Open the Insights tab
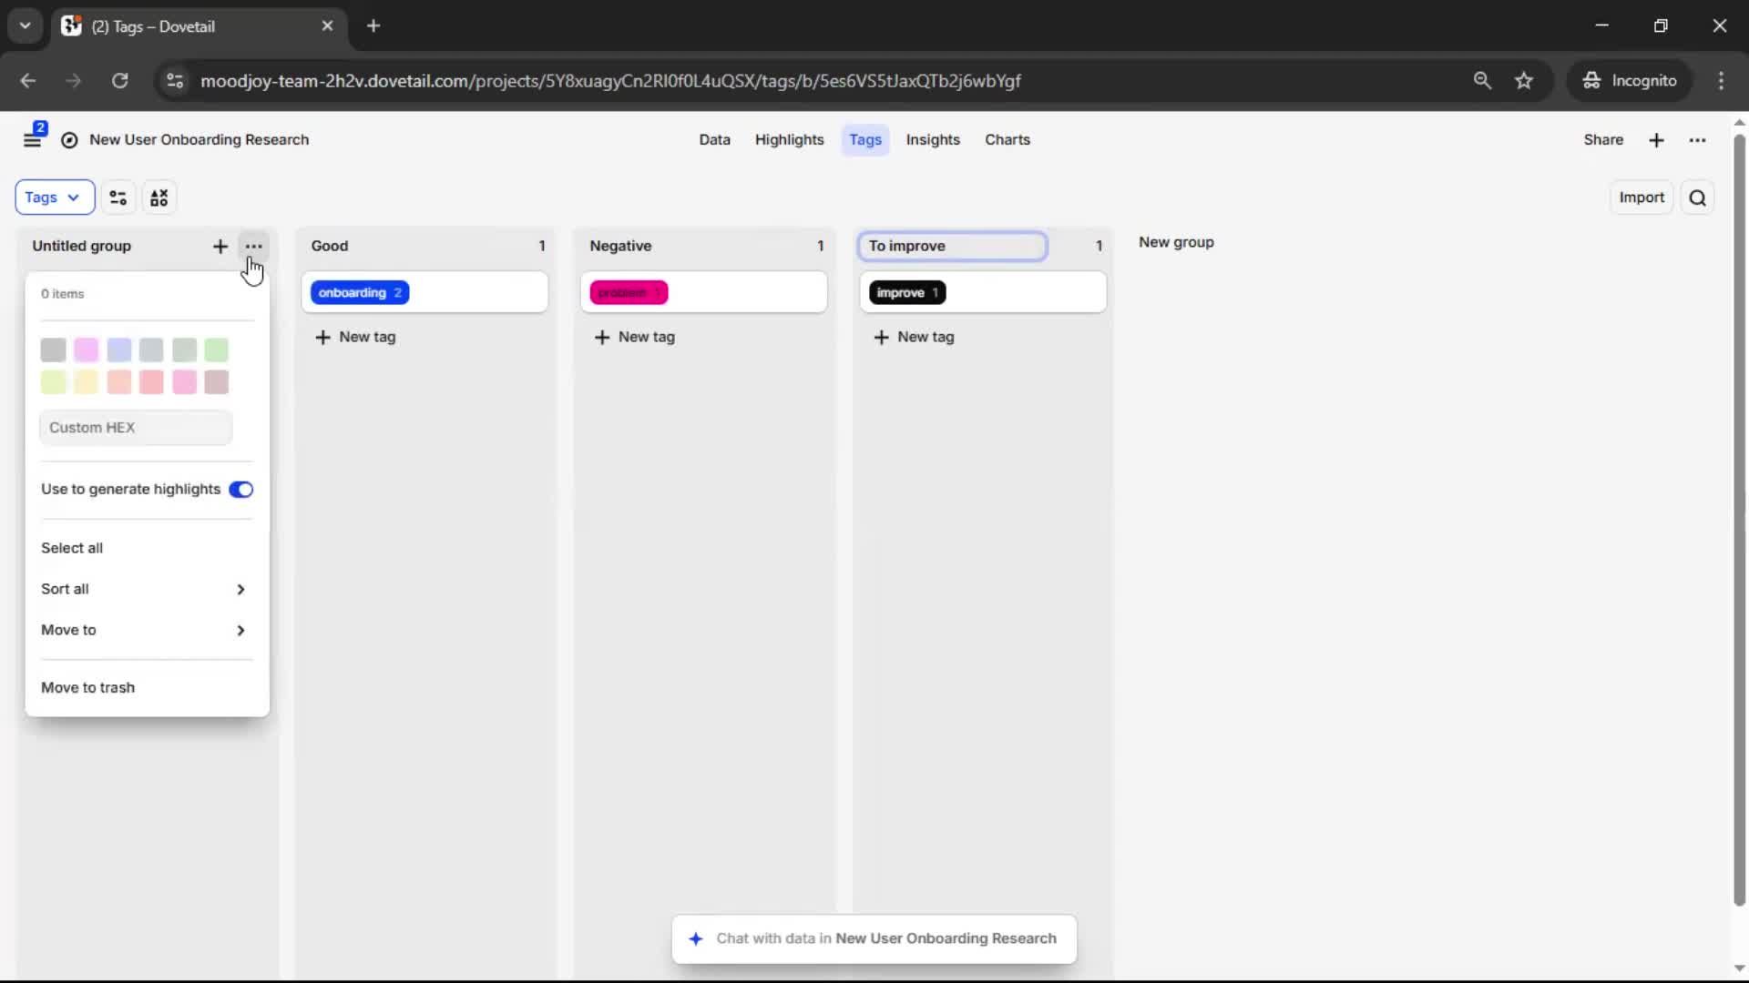The image size is (1749, 983). pyautogui.click(x=932, y=140)
